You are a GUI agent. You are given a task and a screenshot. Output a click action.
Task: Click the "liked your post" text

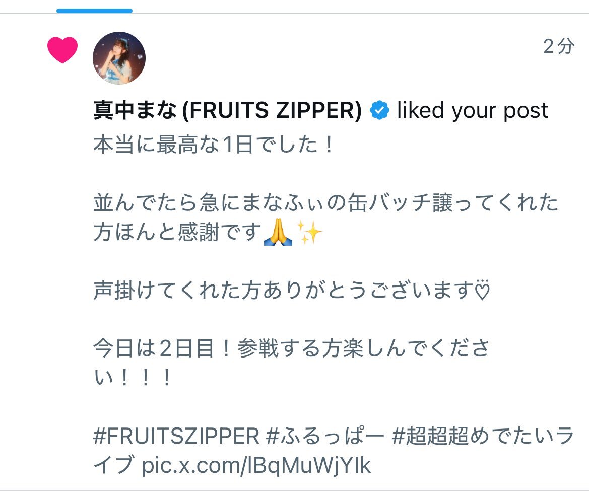(473, 110)
